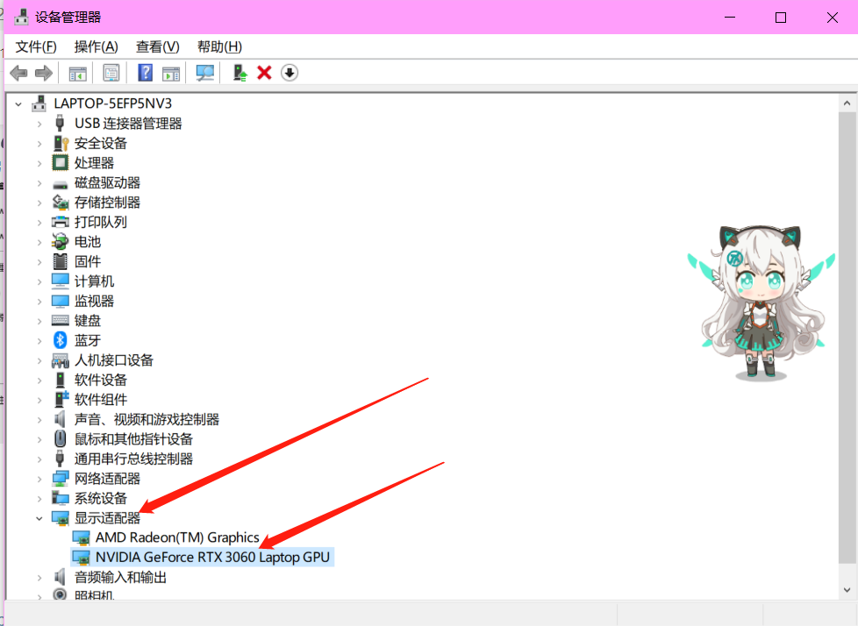The height and width of the screenshot is (626, 858).
Task: Click the 磁盘驱动器 drive icon
Action: coord(61,184)
